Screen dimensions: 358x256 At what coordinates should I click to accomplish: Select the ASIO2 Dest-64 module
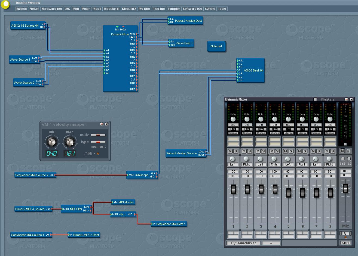(x=250, y=70)
